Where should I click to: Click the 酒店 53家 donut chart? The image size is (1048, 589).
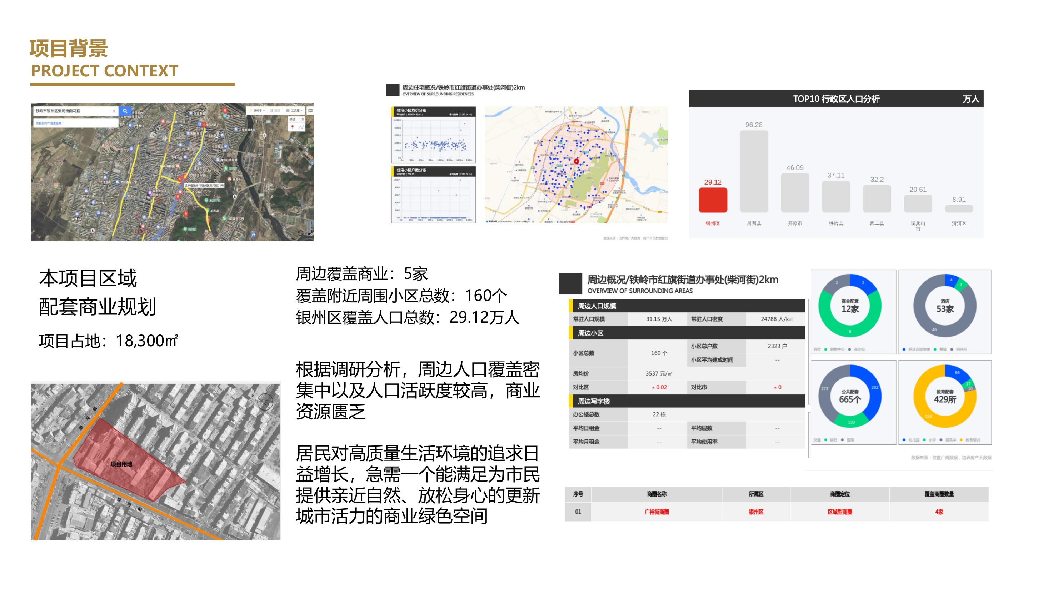(945, 306)
